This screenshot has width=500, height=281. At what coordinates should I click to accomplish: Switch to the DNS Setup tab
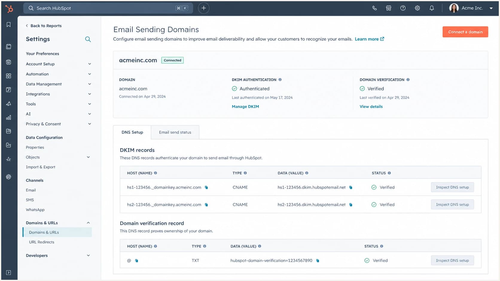132,132
